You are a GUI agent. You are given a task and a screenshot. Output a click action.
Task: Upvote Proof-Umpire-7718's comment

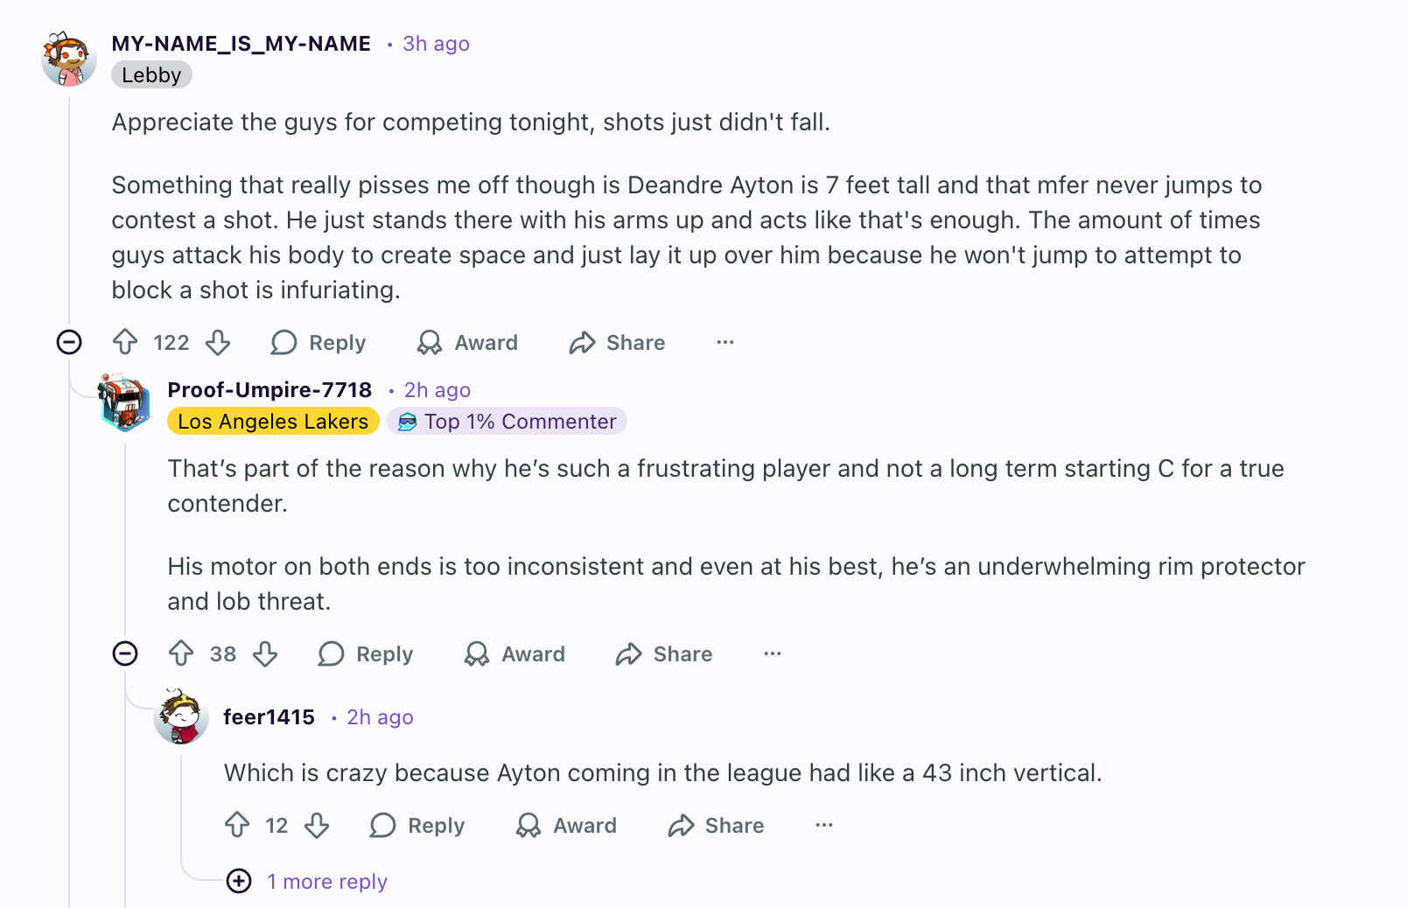pyautogui.click(x=181, y=653)
